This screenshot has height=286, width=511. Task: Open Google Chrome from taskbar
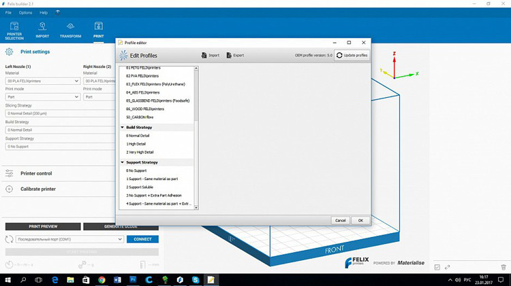coord(102,280)
